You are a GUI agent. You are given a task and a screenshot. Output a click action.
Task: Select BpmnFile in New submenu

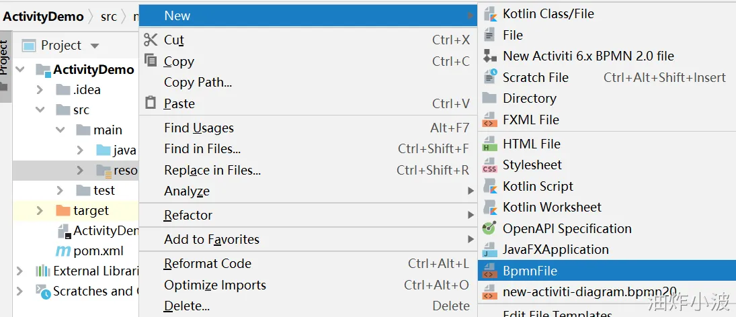(530, 271)
